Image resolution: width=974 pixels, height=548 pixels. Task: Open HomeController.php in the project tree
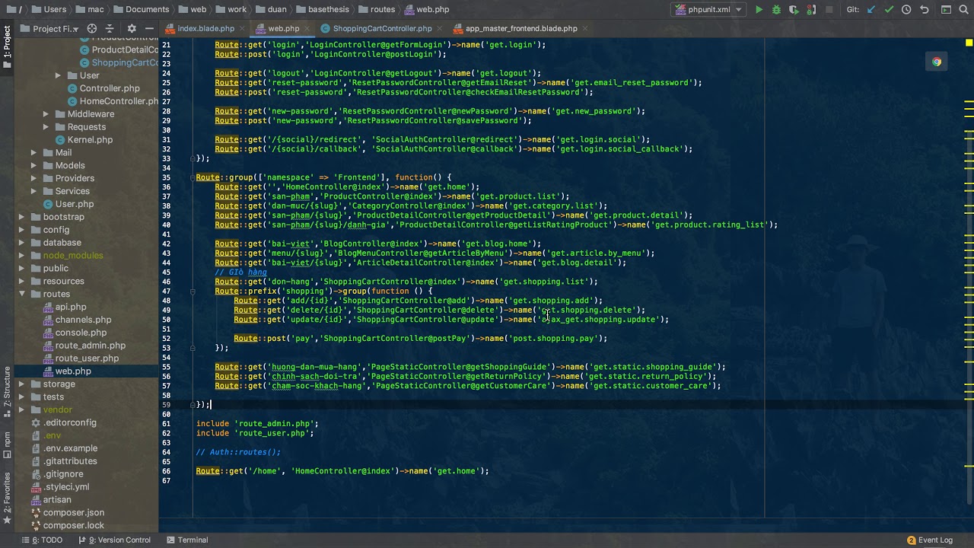[113, 101]
